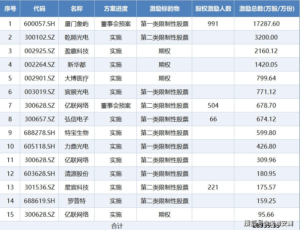Click sequence number 15
The image size is (300, 230).
pos(10,214)
